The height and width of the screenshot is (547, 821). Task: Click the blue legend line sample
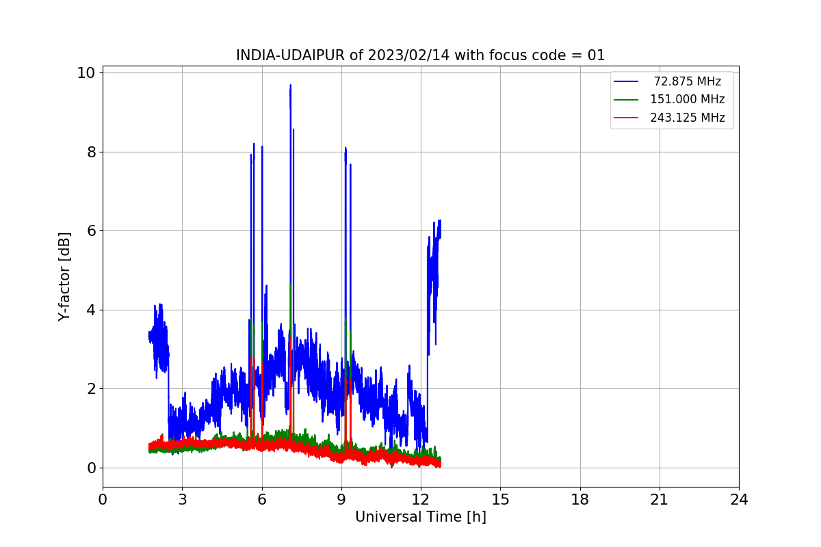[626, 81]
